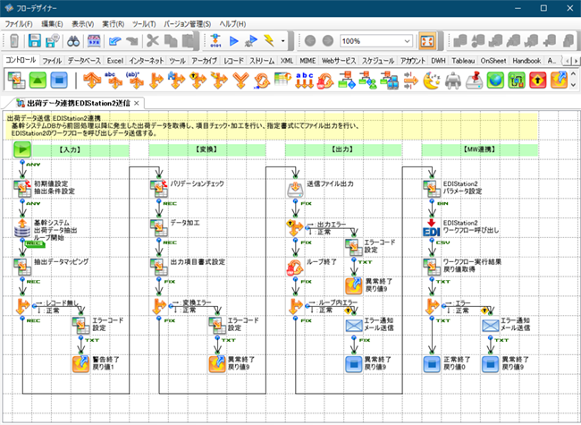This screenshot has height=425, width=581.
Task: Open the dropdown arrow beside lightning icon
Action: 283,41
